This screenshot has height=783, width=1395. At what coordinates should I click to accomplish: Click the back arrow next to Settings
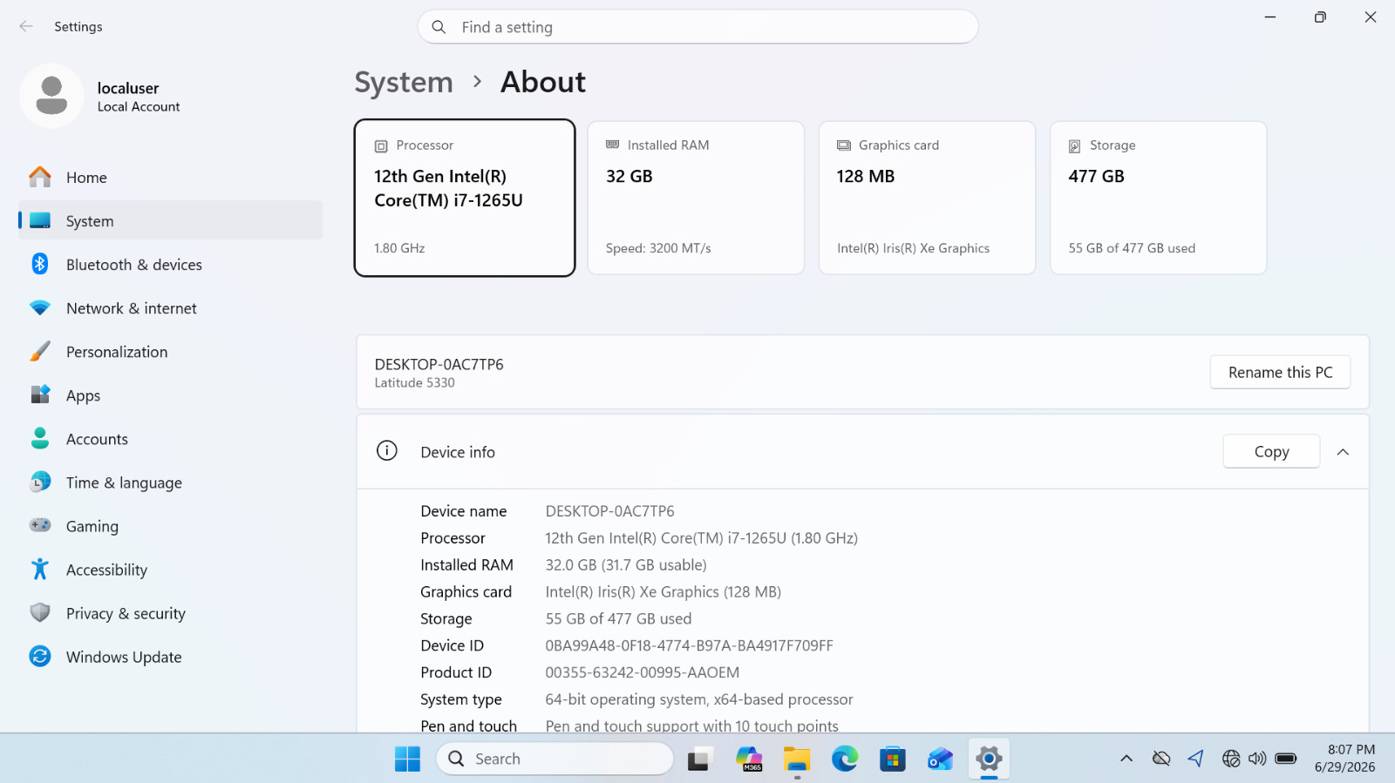26,26
